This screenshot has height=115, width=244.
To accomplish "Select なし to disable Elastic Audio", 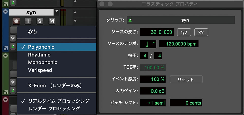I will tap(56, 31).
